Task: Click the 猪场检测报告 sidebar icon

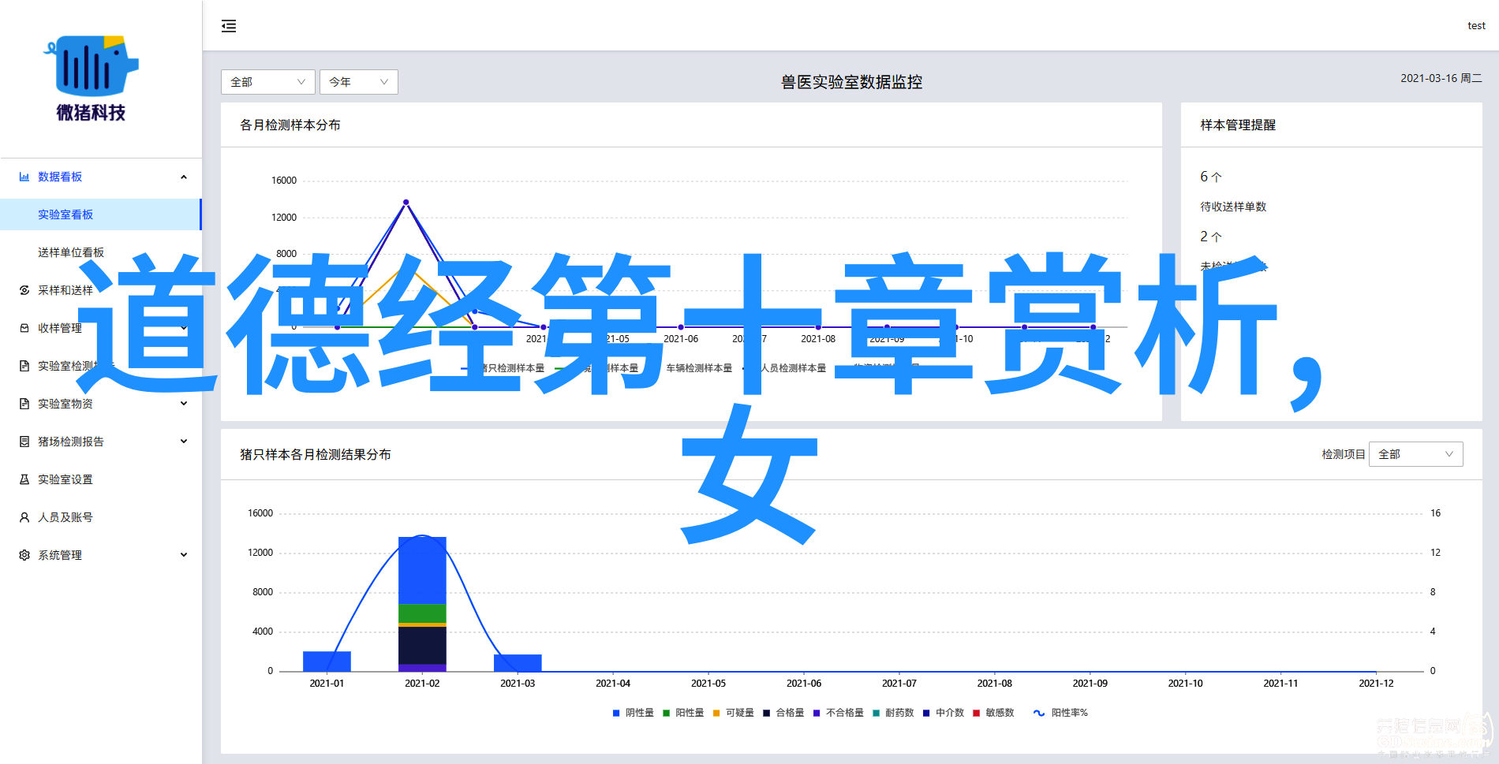Action: (x=24, y=442)
